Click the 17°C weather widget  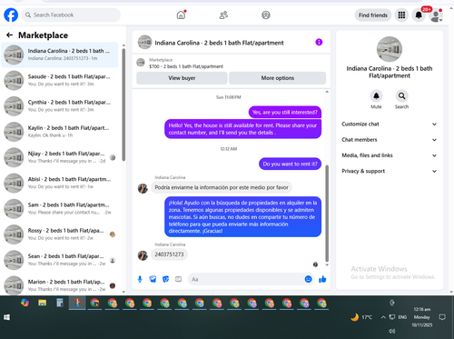pyautogui.click(x=361, y=317)
